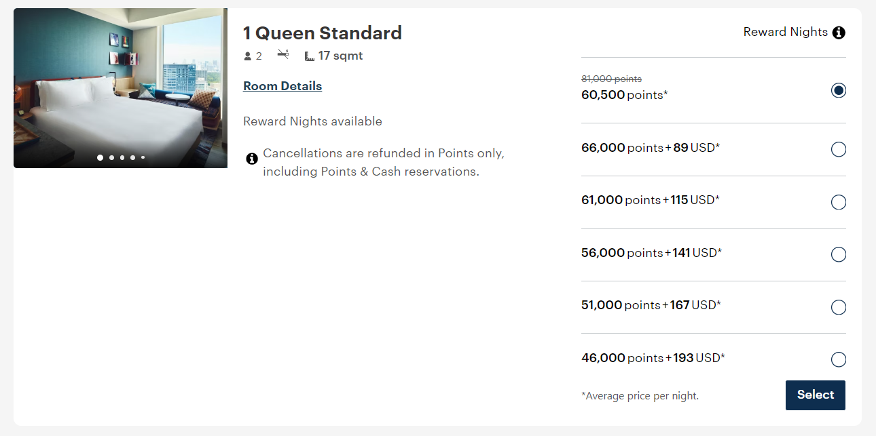The image size is (876, 436).
Task: Select the second photo carousel dot
Action: click(111, 157)
